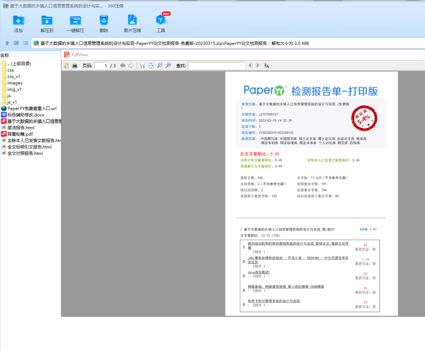Click the 一键解压 (One-click extract) icon
The width and height of the screenshot is (425, 350).
tap(75, 20)
